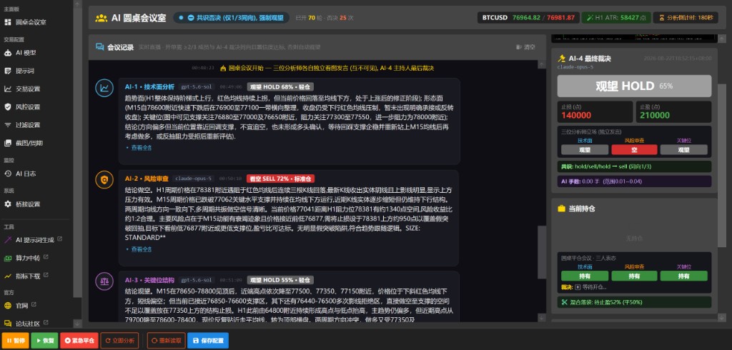Screen dimensions: 732x350
Task: Click the 观望 stance under 技术面
Action: [x=585, y=150]
